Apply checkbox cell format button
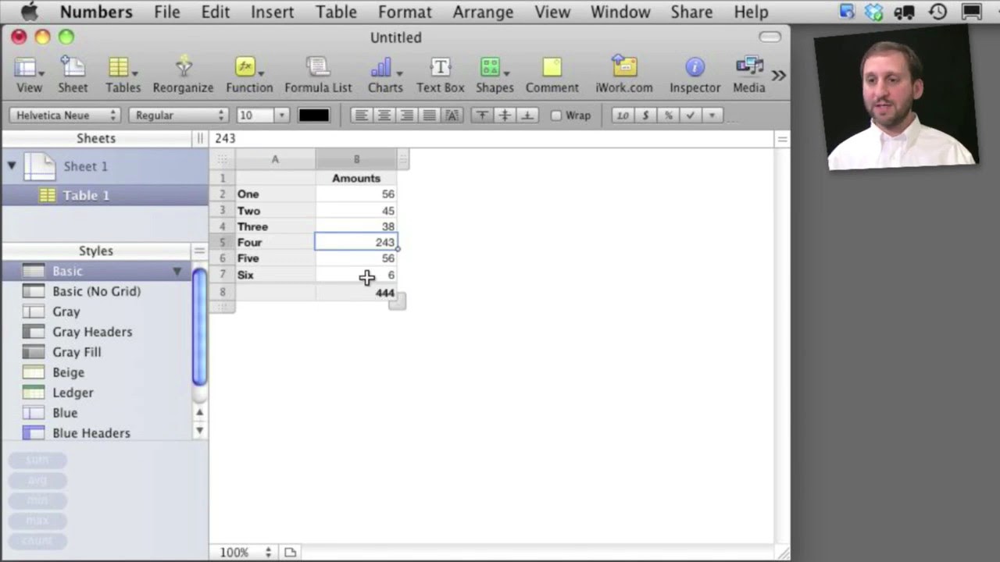Screen dimensions: 1000x562 (x=690, y=115)
